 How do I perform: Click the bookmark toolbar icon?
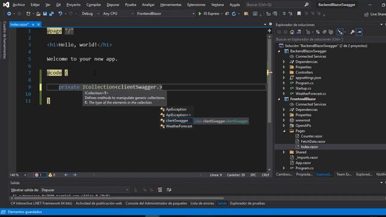pyautogui.click(x=299, y=14)
